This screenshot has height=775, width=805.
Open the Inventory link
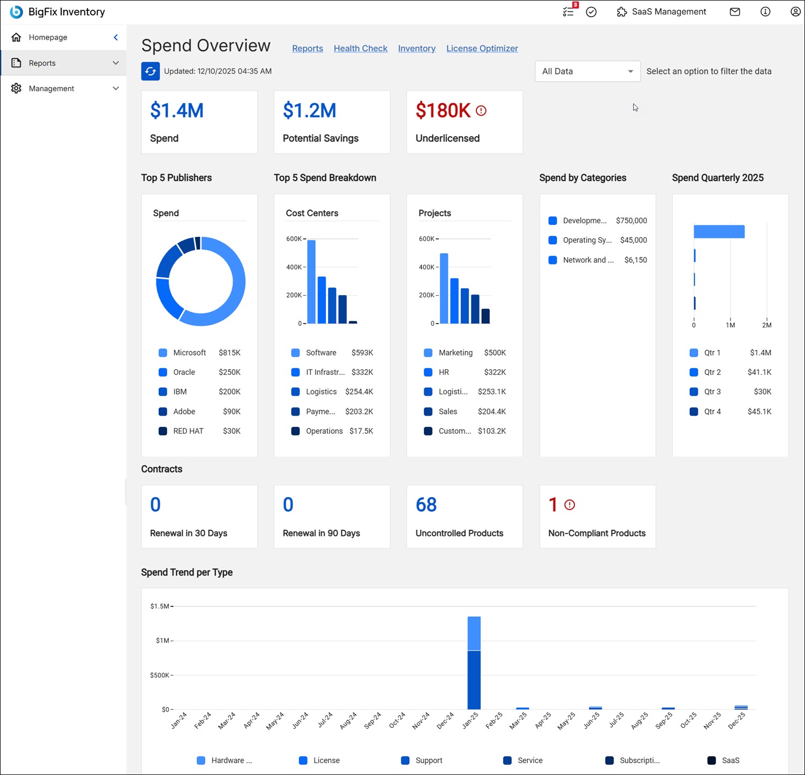[x=417, y=48]
